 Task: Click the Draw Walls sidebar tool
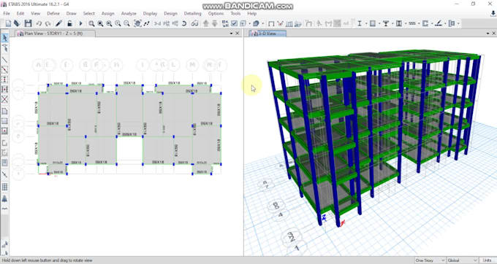tap(5, 143)
